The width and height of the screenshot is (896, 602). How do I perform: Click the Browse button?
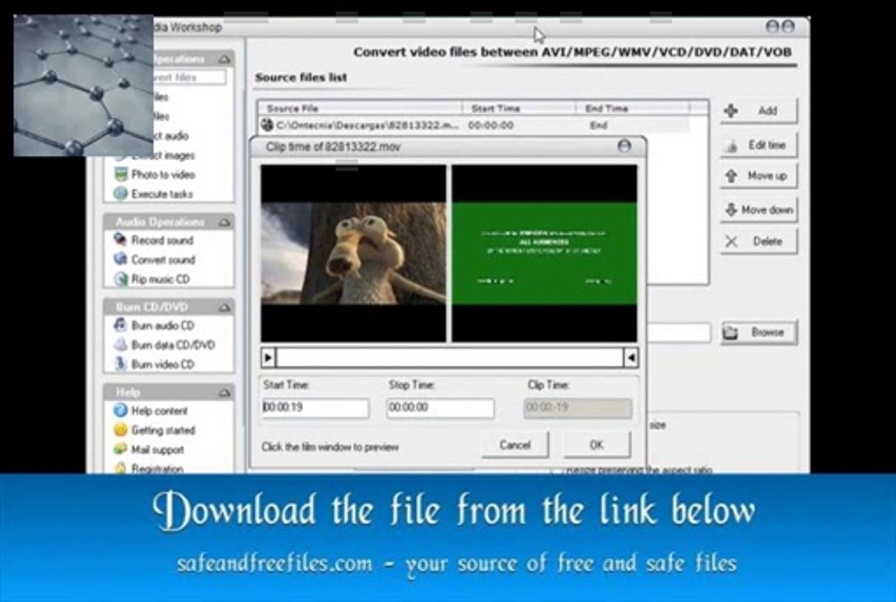[x=758, y=333]
